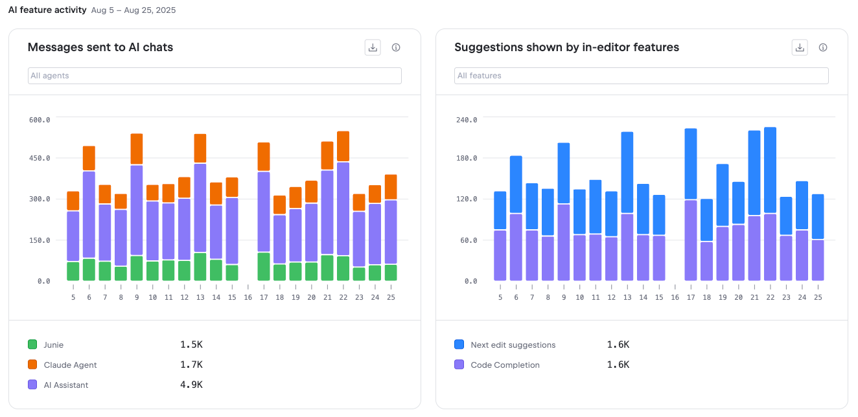Click day 13 green Junie bar segment
Viewport: 858px width, 417px height.
click(x=200, y=267)
